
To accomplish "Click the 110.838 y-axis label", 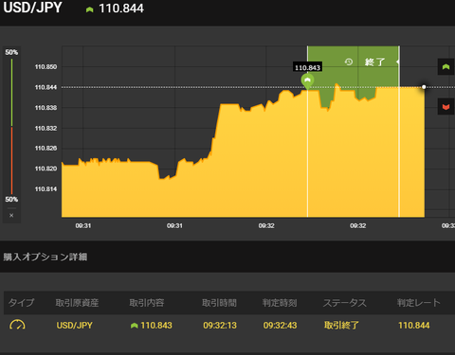I will tap(45, 108).
